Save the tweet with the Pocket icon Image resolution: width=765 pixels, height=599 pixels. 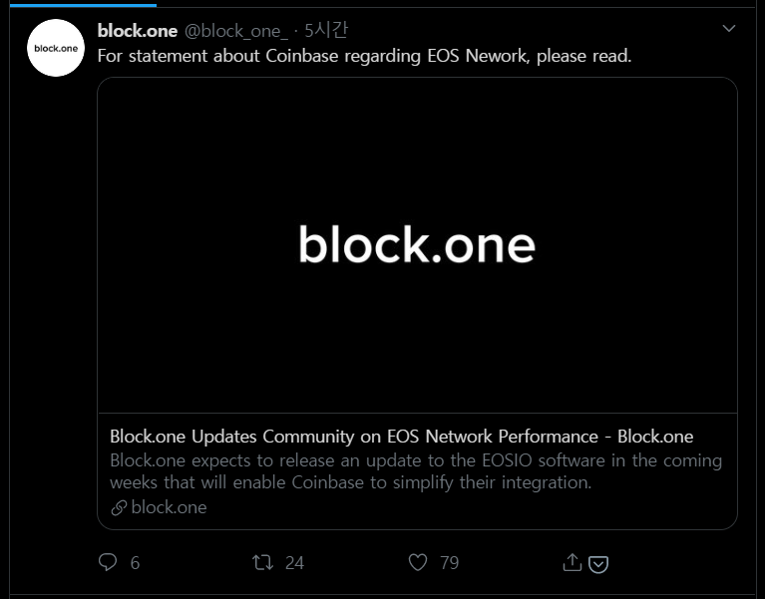pos(598,564)
